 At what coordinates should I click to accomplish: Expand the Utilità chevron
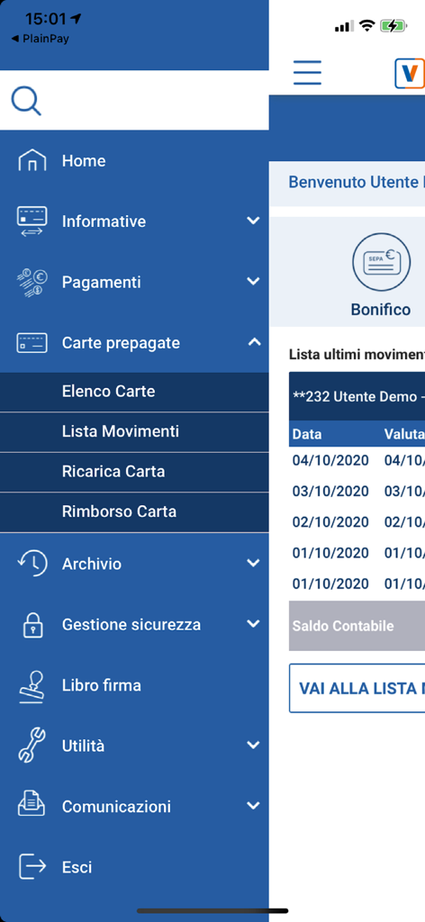click(253, 745)
